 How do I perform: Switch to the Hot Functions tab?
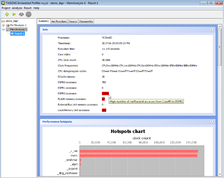pyautogui.click(x=59, y=22)
